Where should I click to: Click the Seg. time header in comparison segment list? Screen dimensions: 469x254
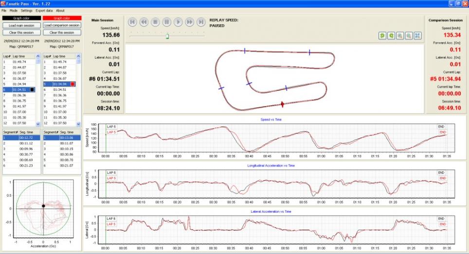[x=67, y=132]
